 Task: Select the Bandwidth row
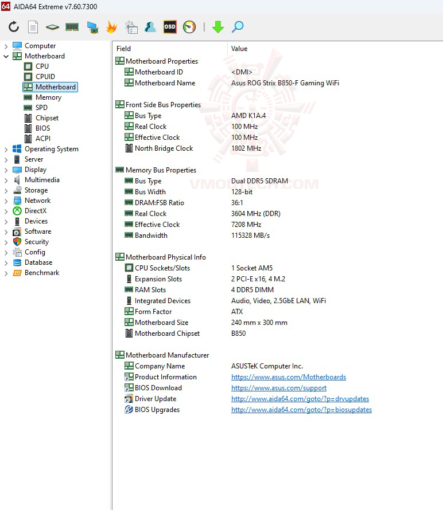[x=278, y=236]
